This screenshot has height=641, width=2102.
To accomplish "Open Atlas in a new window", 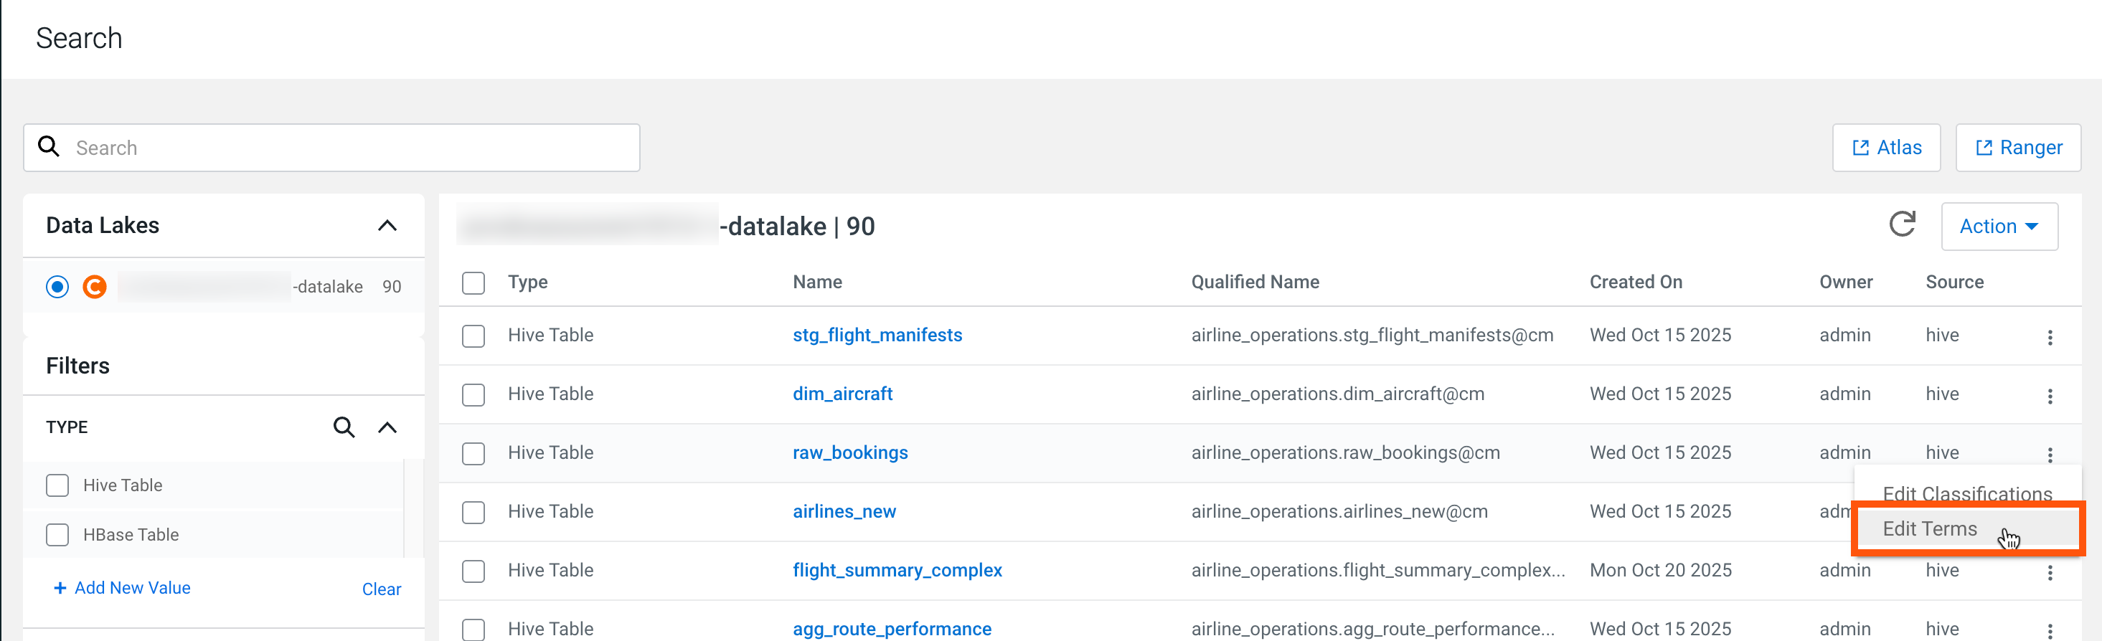I will tap(1886, 148).
